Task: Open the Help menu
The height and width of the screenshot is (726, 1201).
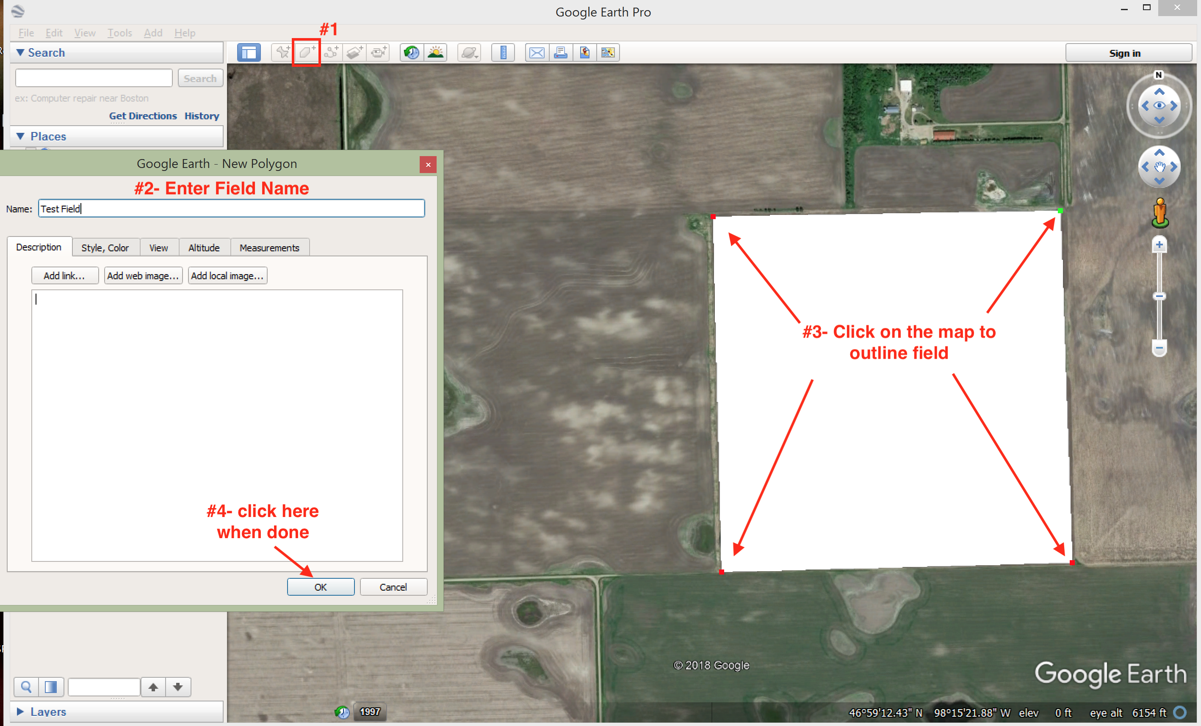Action: 185,33
